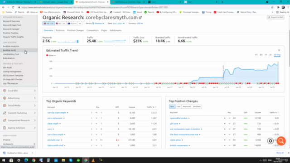This screenshot has width=290, height=163.
Task: Expand the Agency Solutions section chevron
Action: 34,128
